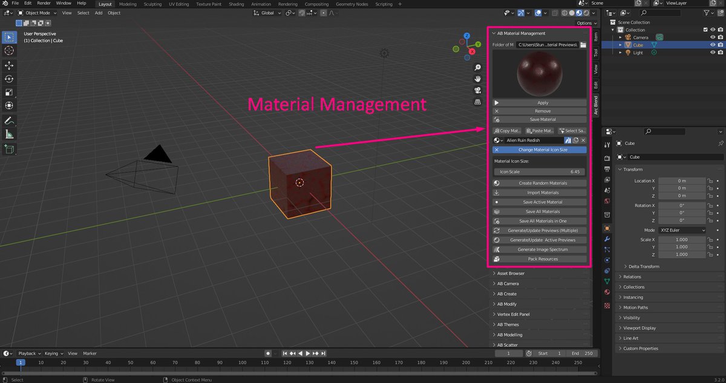Toggle Cube visibility eye in outliner
Viewport: 726px width, 383px height.
(713, 45)
